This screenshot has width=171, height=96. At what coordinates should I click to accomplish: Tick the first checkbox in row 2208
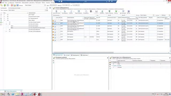[x=57, y=21]
